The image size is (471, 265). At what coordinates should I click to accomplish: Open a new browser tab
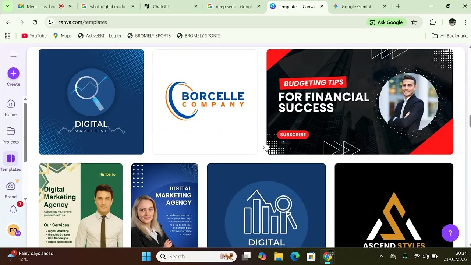pos(398,6)
